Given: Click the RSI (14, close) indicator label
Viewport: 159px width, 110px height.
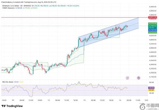Looking at the screenshot, I should pos(8,82).
